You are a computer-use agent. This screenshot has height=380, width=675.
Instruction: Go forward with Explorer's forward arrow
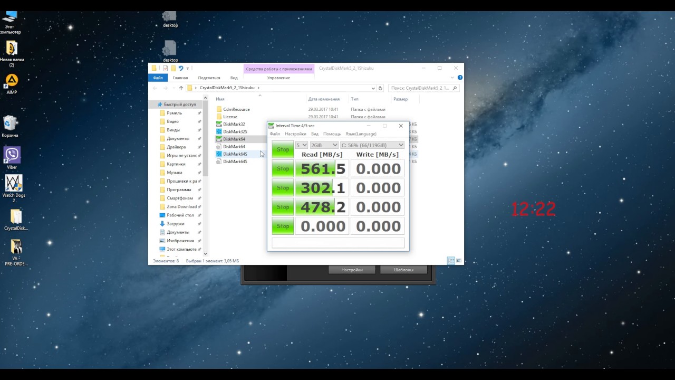(x=166, y=88)
